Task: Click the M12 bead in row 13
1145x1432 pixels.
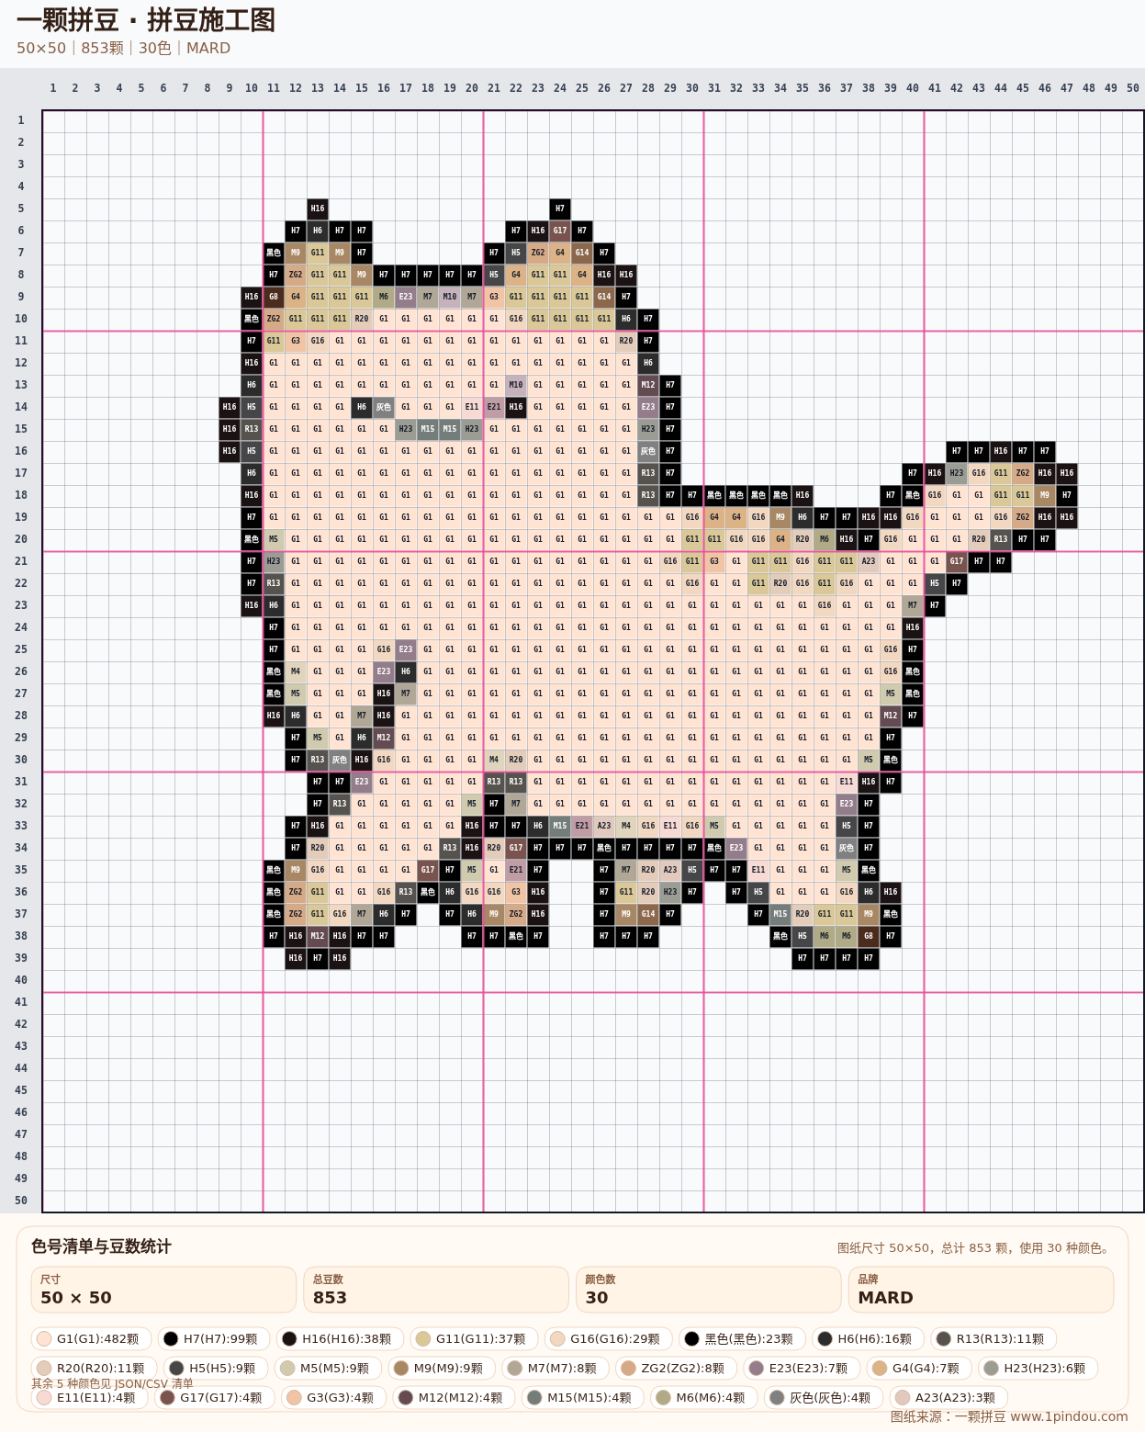Action: point(648,385)
